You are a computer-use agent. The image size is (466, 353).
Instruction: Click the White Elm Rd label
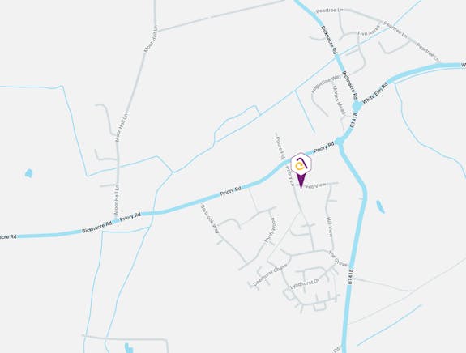(375, 93)
